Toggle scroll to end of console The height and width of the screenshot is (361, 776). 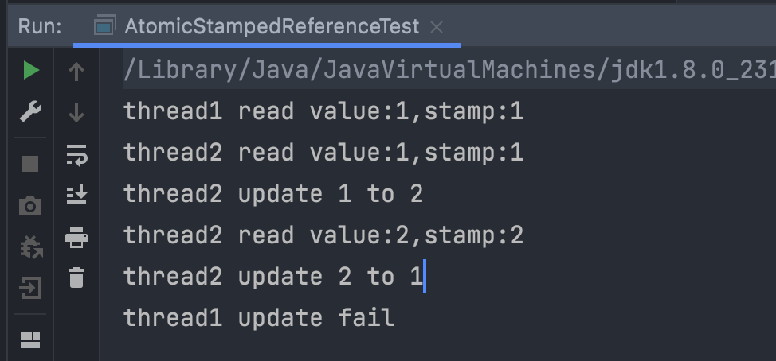point(76,195)
